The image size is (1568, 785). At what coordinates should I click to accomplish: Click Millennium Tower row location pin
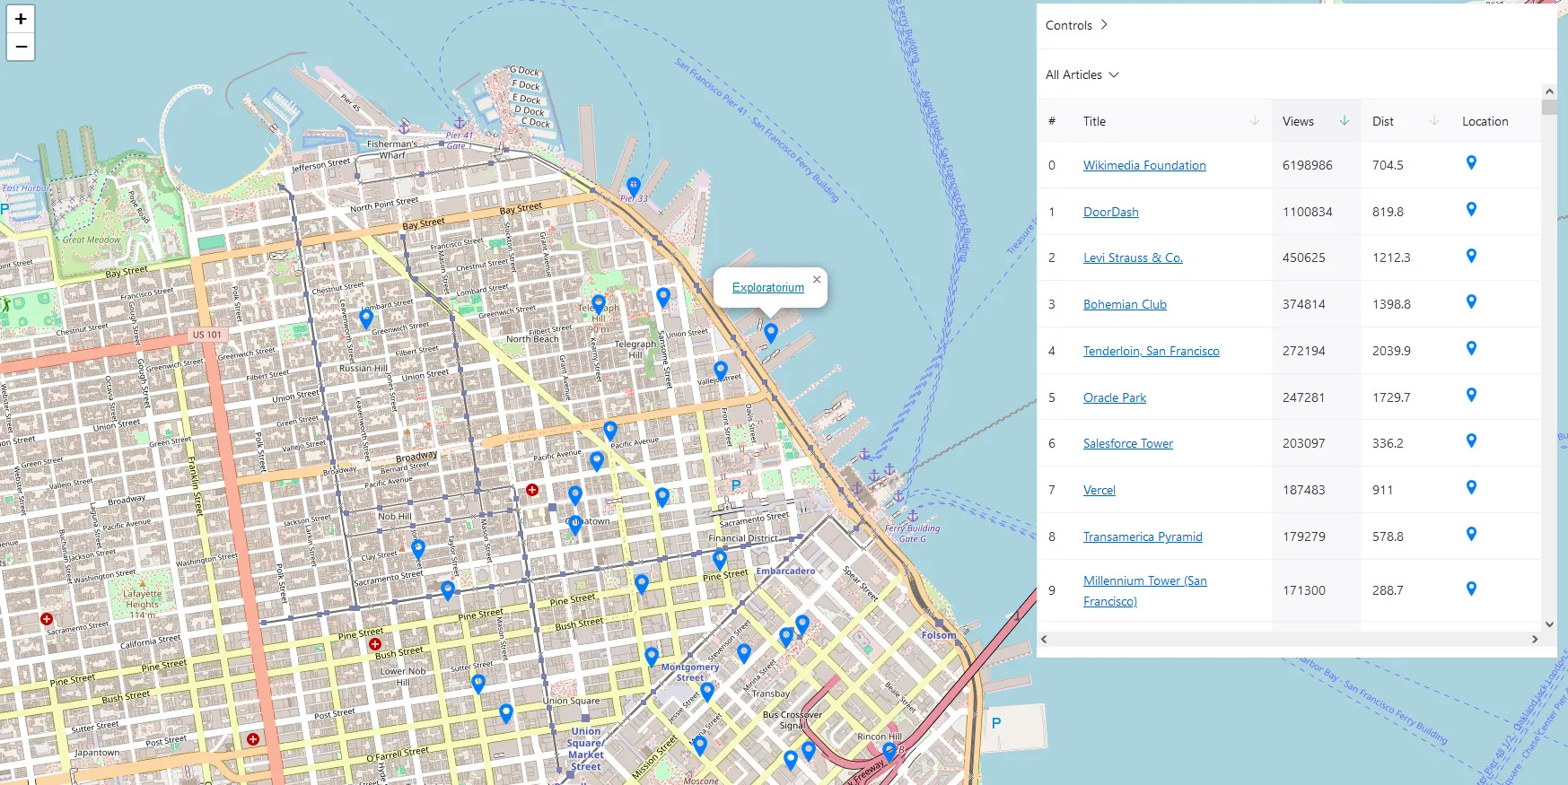coord(1471,589)
